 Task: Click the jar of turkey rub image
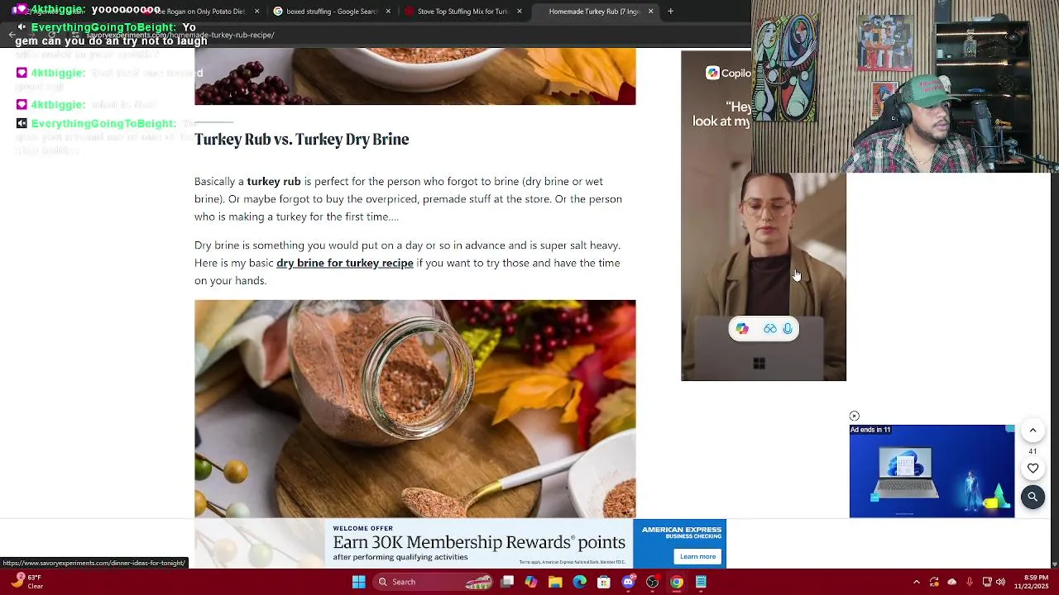click(x=415, y=409)
